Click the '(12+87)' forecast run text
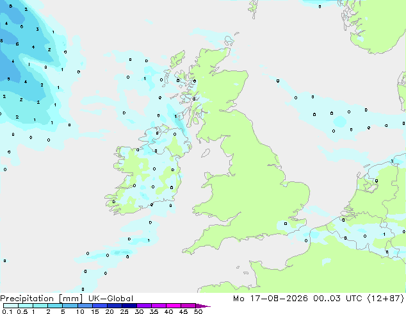Image resolution: width=406 pixels, height=314 pixels. [386, 299]
